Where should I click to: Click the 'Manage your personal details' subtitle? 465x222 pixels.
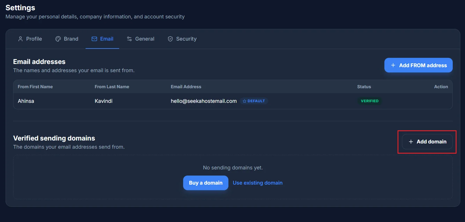click(95, 17)
